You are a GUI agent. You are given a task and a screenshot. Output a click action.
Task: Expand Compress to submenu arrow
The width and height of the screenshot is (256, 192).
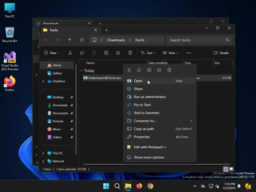[191, 121]
